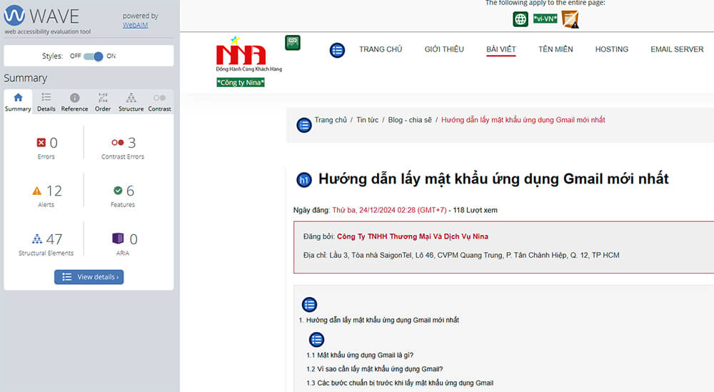Click the green linked image icon by logo
This screenshot has width=714, height=392.
293,42
